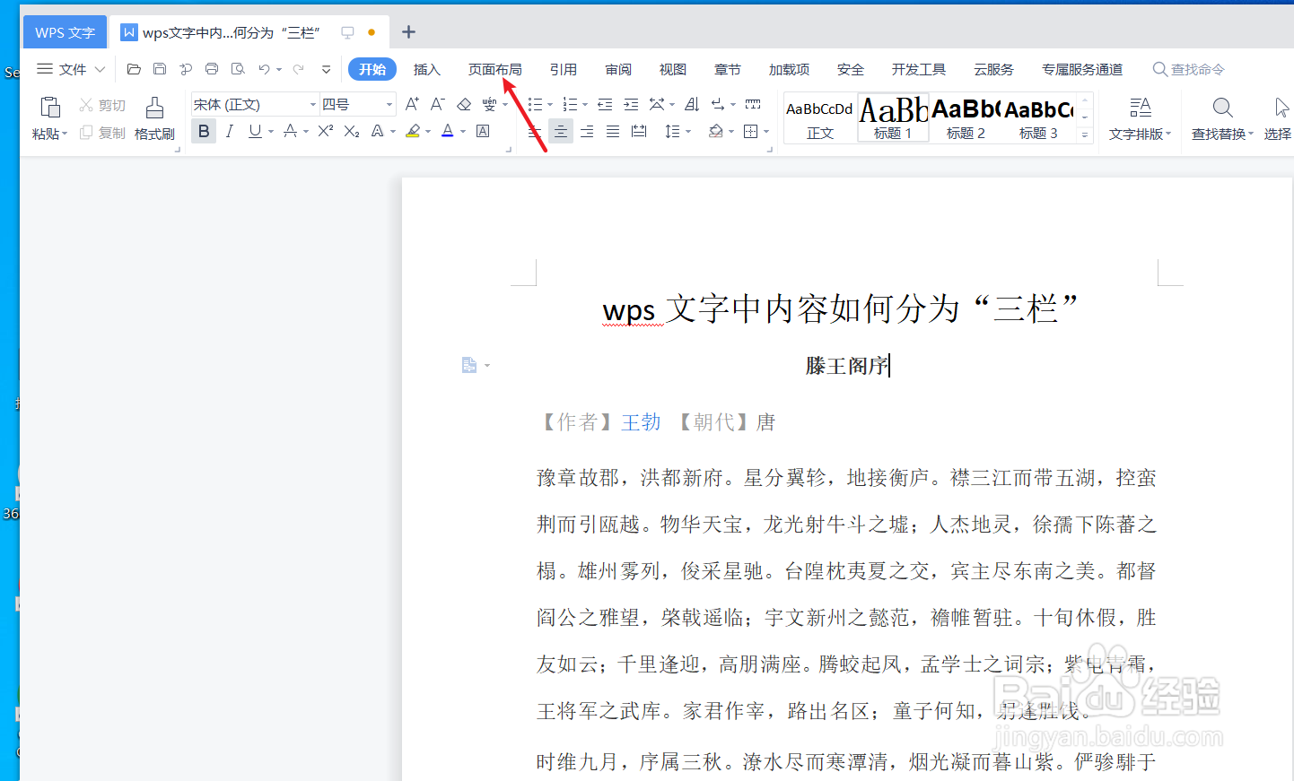Toggle Underline formatting
Image resolution: width=1294 pixels, height=781 pixels.
255,131
